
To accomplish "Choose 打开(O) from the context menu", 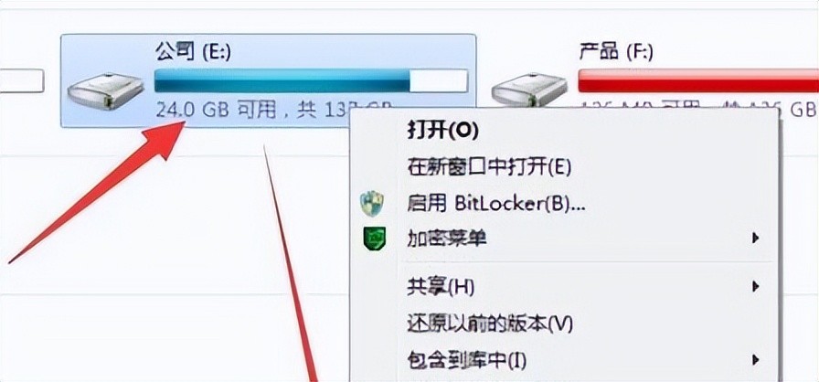I will 442,131.
